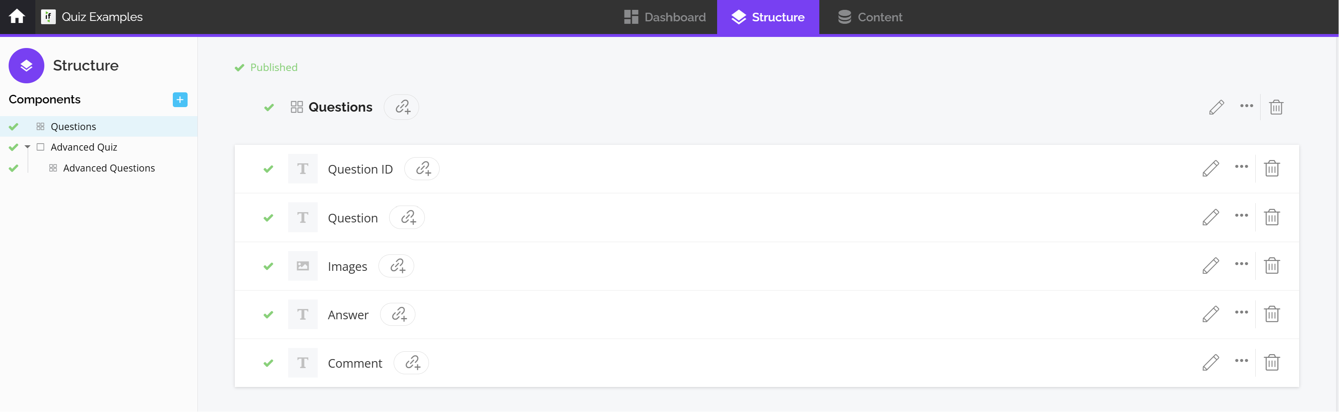The width and height of the screenshot is (1339, 412).
Task: Click the text type icon for Question field
Action: coord(303,217)
